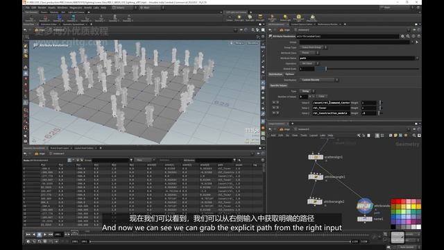Image resolution: width=444 pixels, height=250 pixels.
Task: Select the round attribrandomize node
Action: click(x=365, y=206)
